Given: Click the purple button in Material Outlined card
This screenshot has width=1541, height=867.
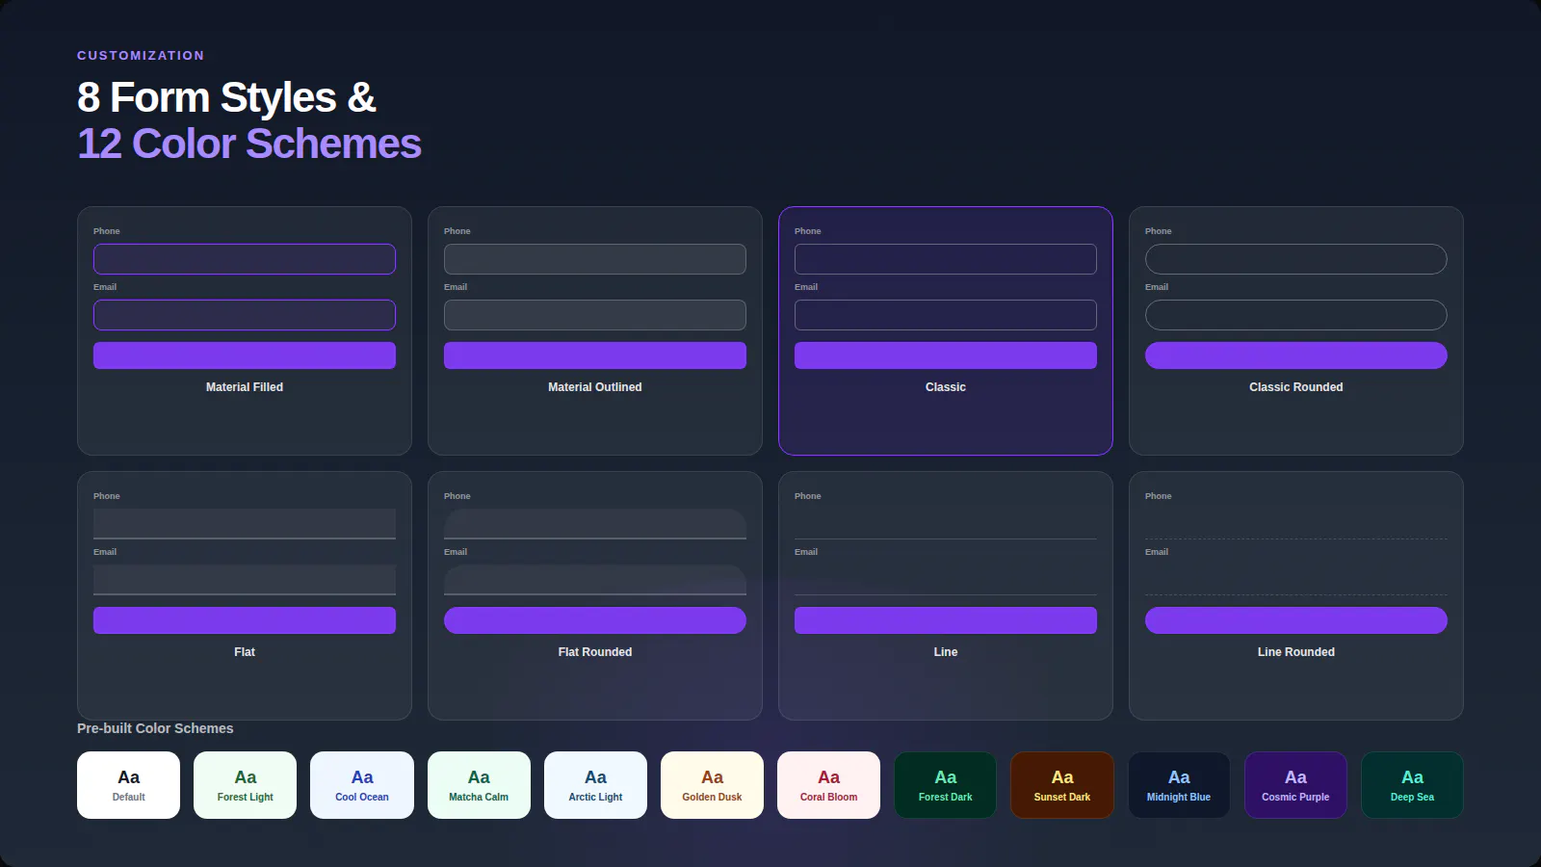Looking at the screenshot, I should coord(595,355).
